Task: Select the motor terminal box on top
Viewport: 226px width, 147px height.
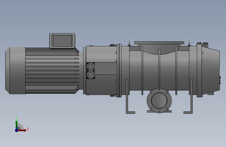Action: tap(62, 41)
